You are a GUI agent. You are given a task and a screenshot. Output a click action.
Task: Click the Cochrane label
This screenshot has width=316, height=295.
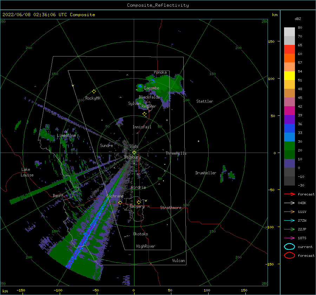tap(115, 196)
